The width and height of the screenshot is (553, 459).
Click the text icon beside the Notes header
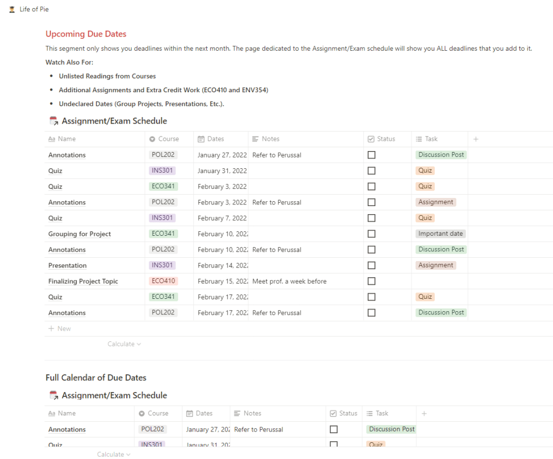pyautogui.click(x=256, y=139)
